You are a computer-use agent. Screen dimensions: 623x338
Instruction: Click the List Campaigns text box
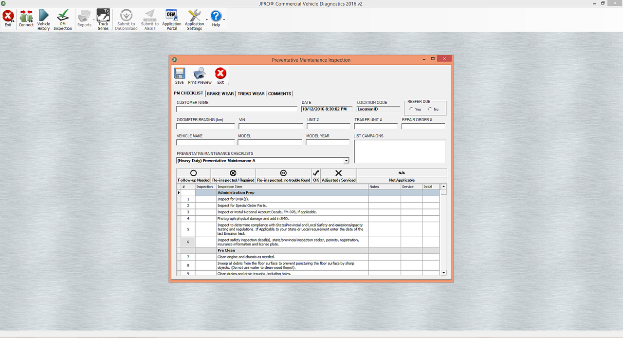pos(400,151)
